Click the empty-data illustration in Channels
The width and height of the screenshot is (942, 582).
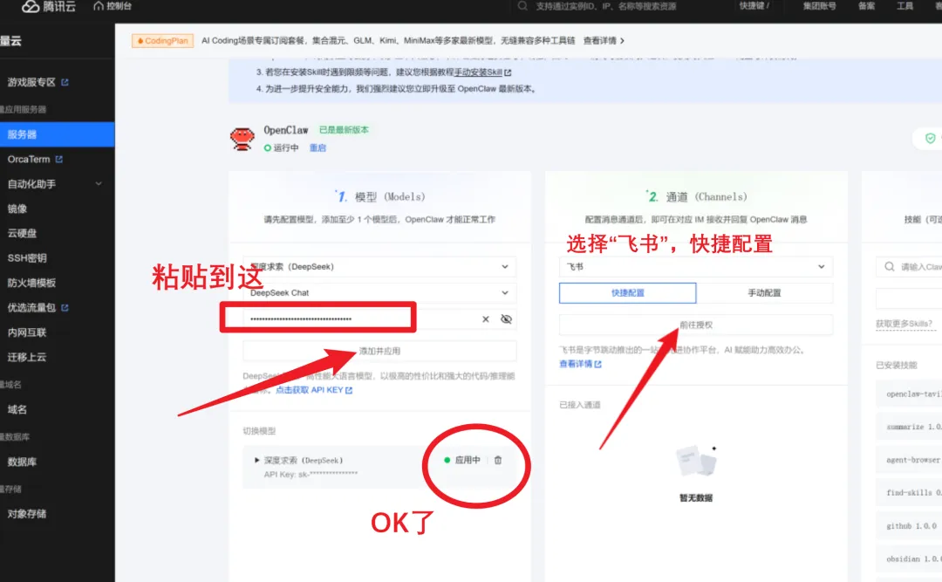(696, 462)
